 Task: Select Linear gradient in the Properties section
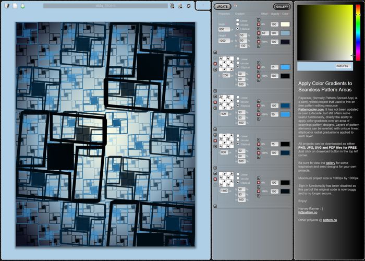[x=238, y=20]
